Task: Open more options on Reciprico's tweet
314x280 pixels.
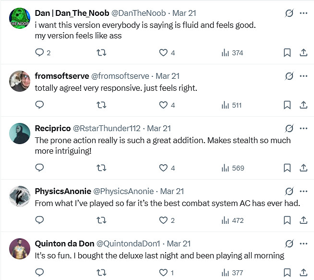Action: pos(303,128)
